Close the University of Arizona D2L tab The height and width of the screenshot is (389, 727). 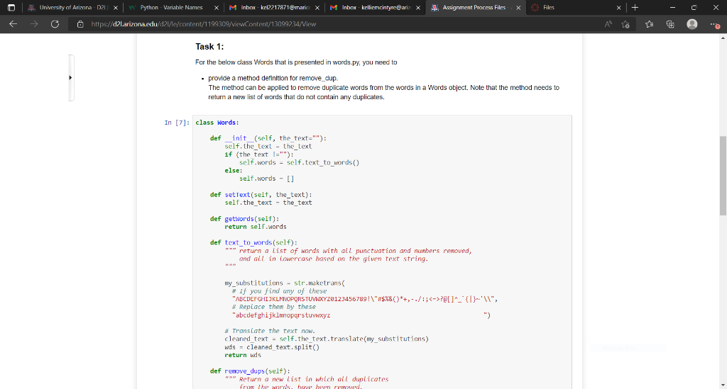click(116, 7)
